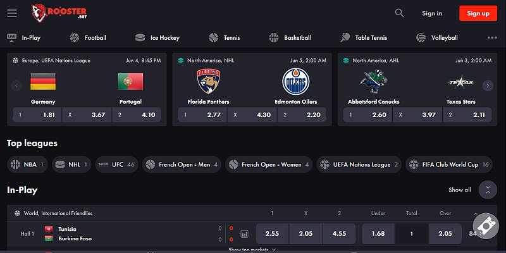Expand Show top markets

coord(252,250)
